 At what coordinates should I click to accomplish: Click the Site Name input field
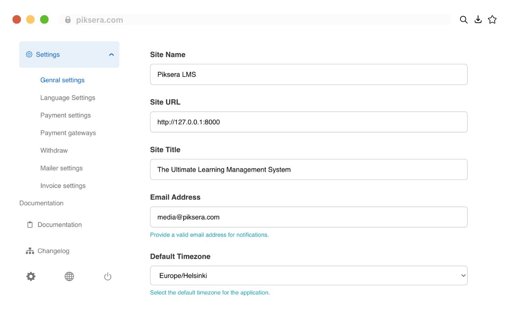[309, 74]
